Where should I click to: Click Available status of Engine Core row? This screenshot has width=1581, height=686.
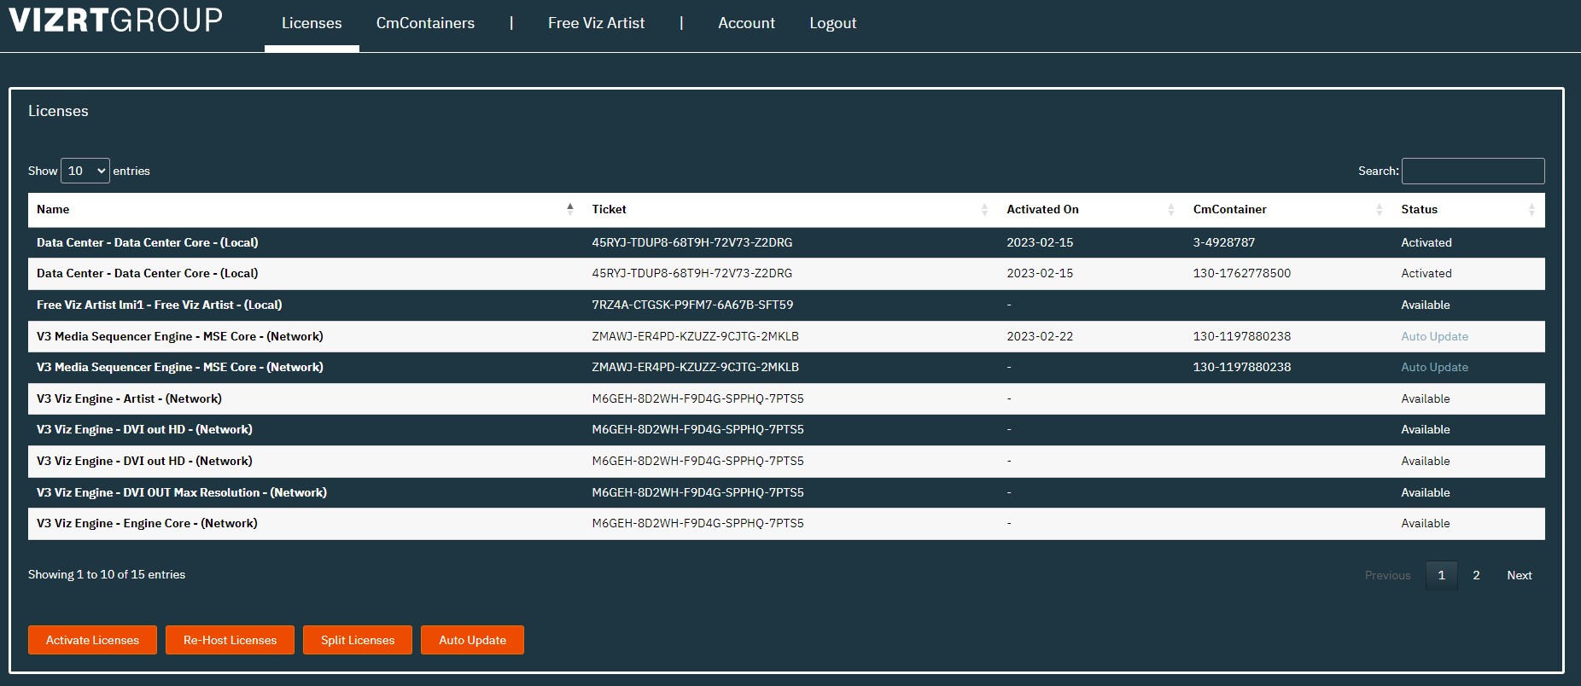click(1425, 523)
